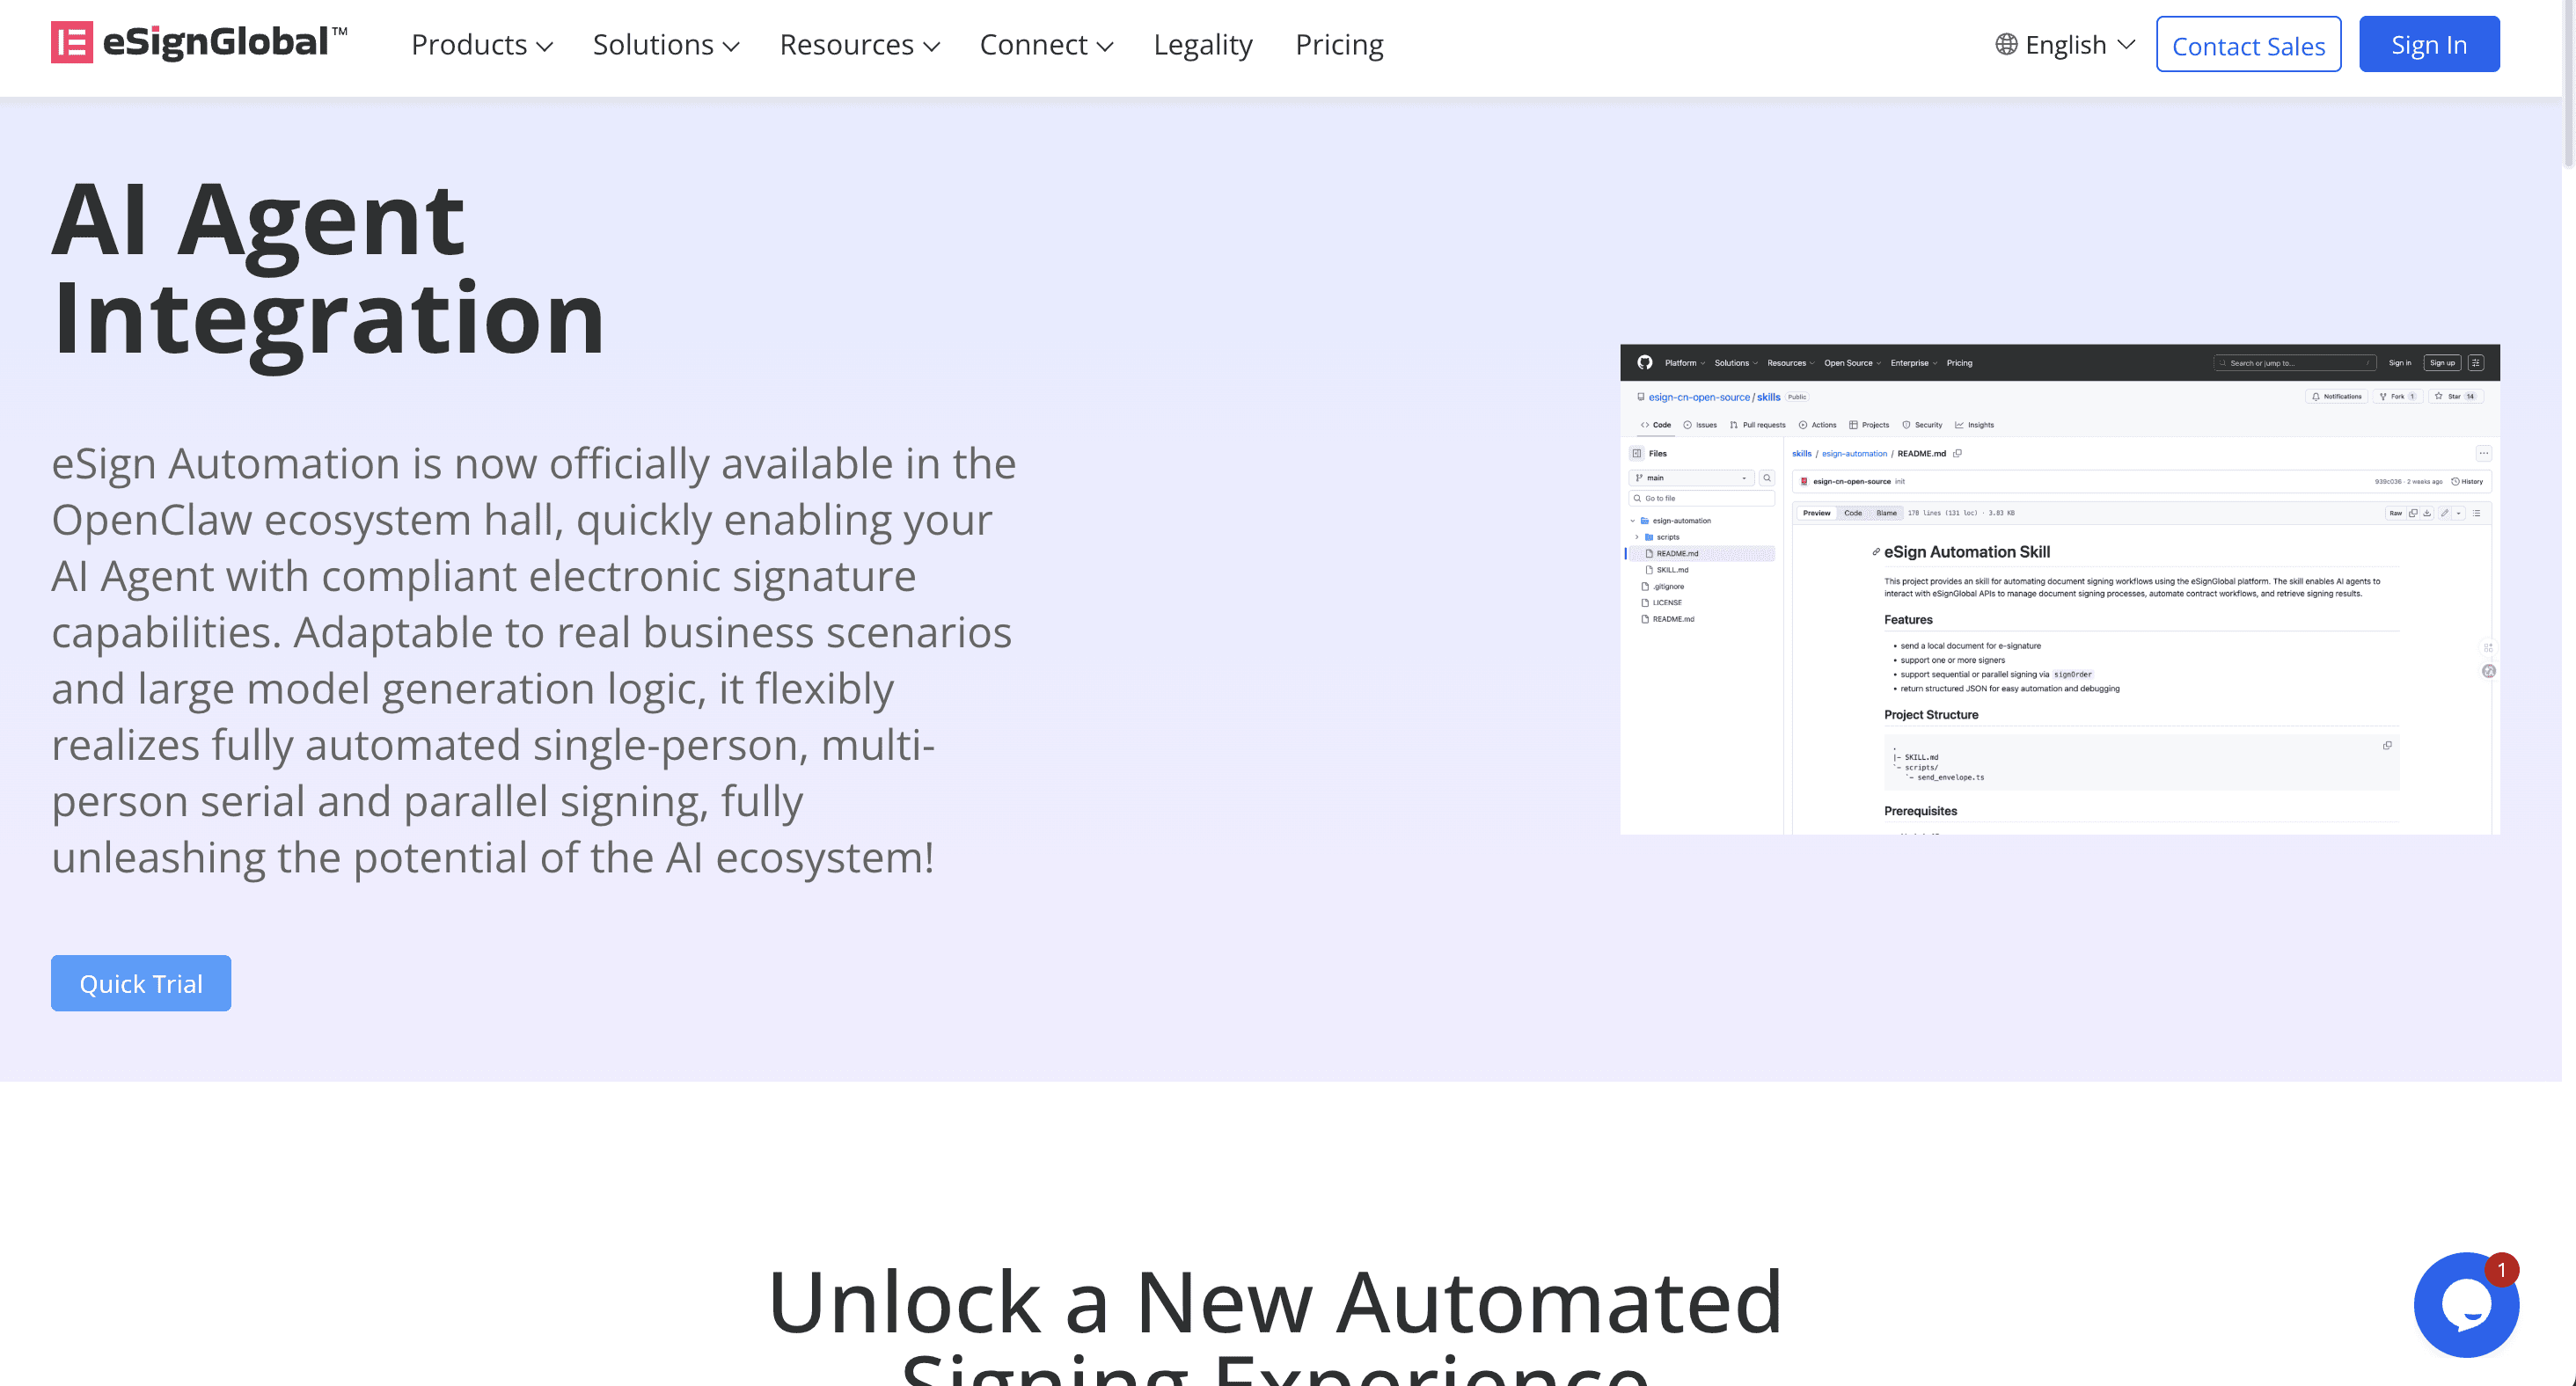Start the Quick Trial

pos(141,983)
